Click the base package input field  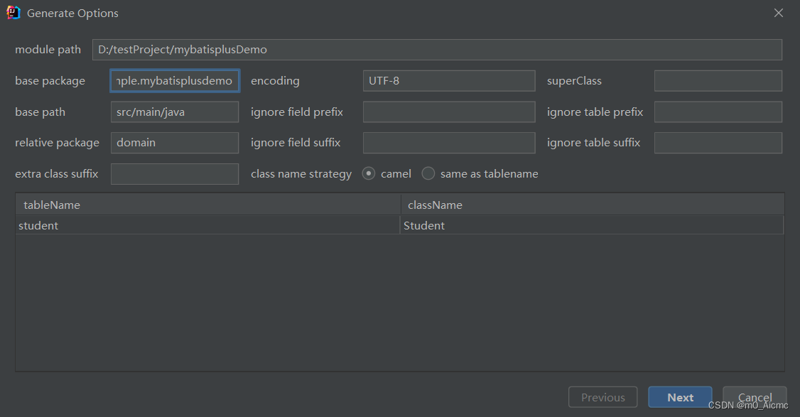[x=174, y=80]
